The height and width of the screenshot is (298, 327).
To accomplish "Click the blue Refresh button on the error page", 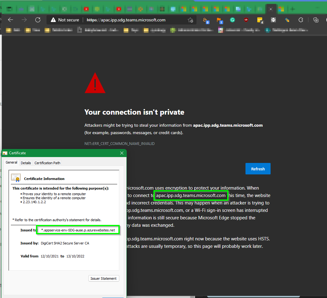I will [258, 169].
